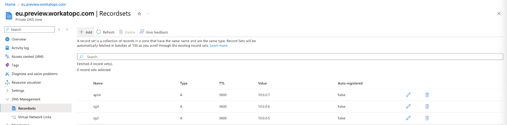507x125 pixels.
Task: Click the edit pencil for sg3 record
Action: click(x=408, y=118)
